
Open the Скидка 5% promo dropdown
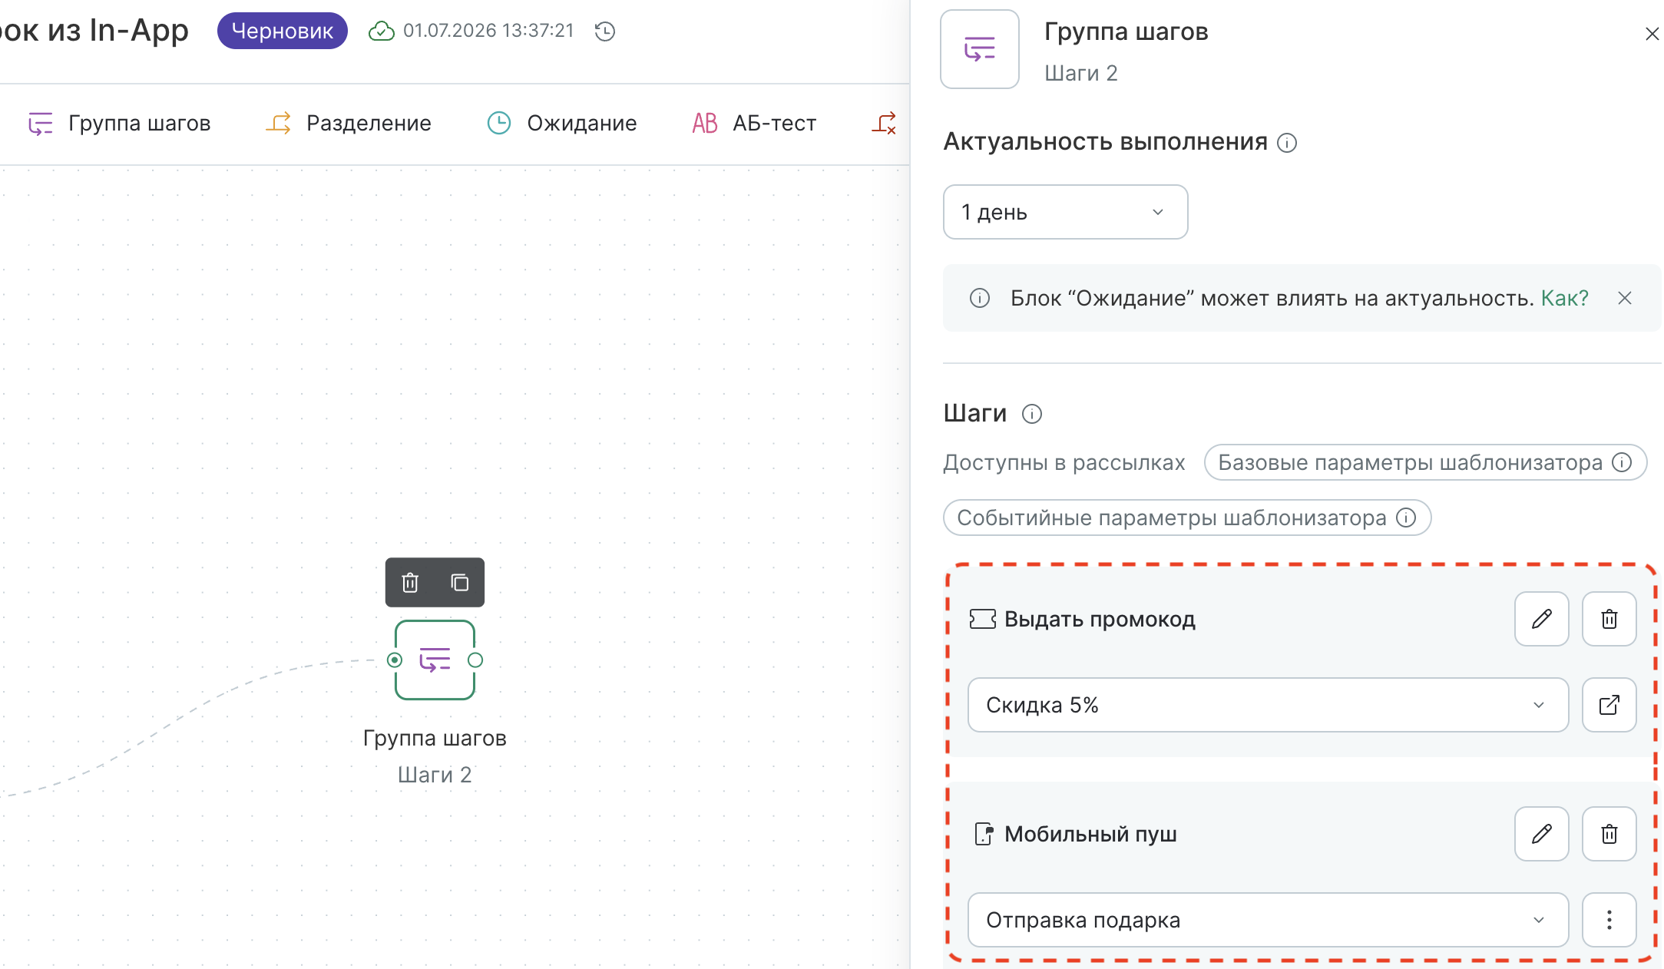pos(1268,705)
